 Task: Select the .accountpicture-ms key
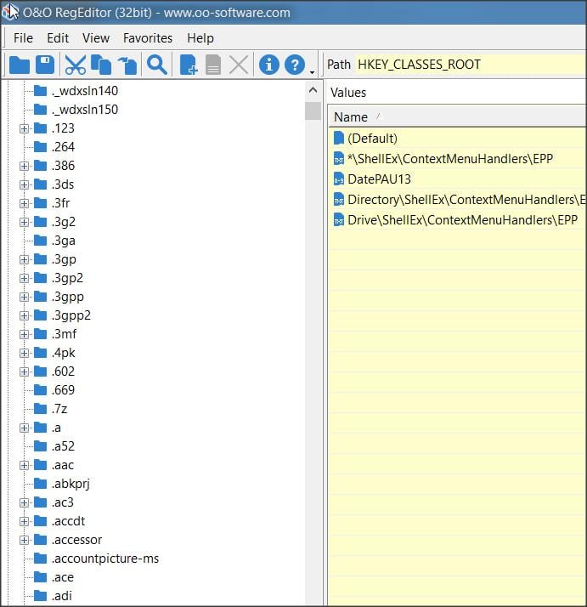(104, 559)
